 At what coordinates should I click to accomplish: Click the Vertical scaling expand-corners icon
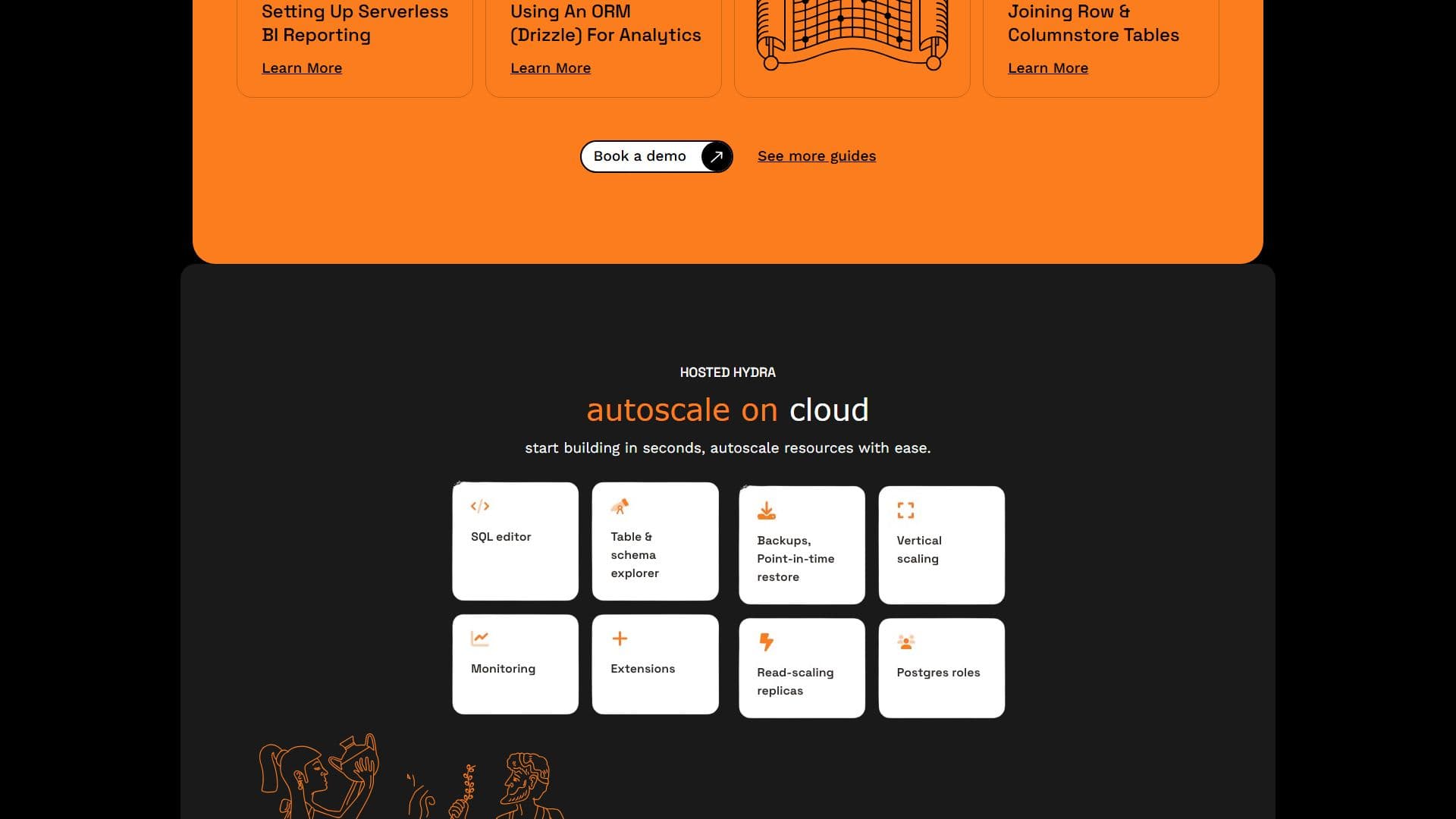[905, 510]
